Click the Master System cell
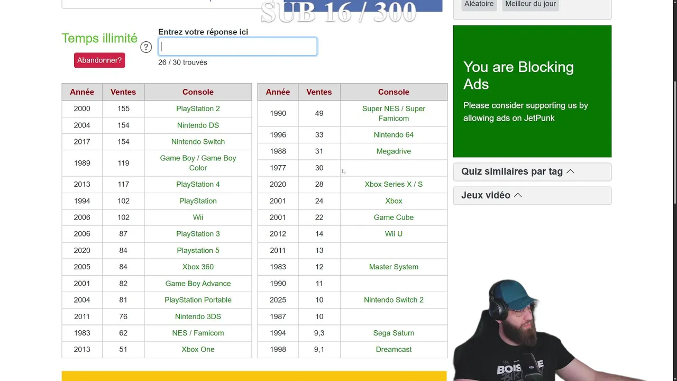 tap(394, 267)
